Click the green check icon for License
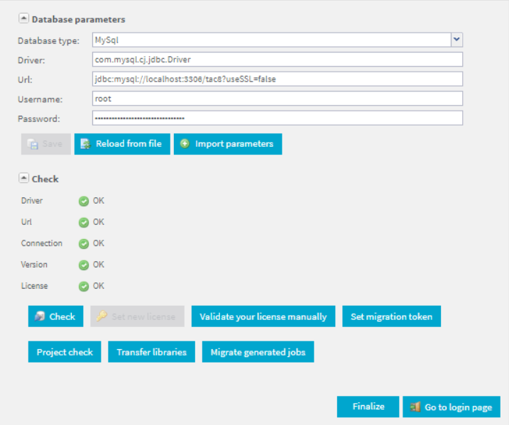This screenshot has width=509, height=425. point(84,287)
